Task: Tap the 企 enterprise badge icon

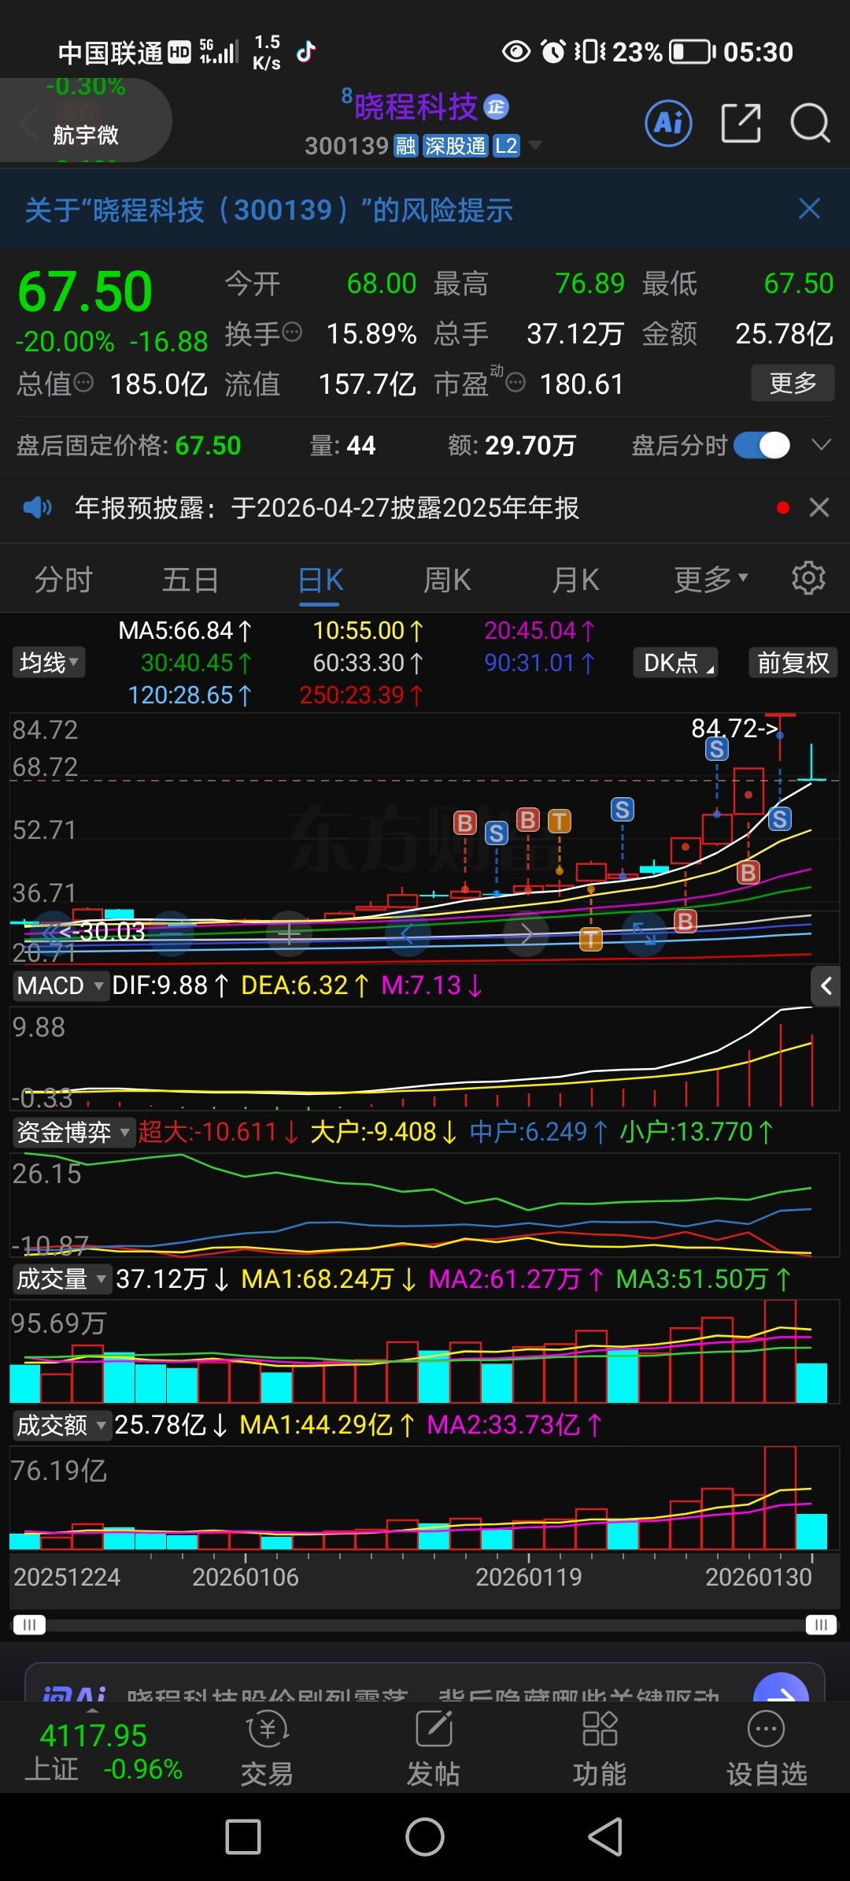Action: [497, 107]
